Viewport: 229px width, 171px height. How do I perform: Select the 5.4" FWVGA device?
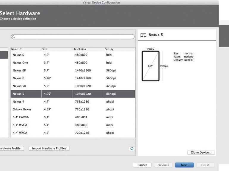pos(21,117)
